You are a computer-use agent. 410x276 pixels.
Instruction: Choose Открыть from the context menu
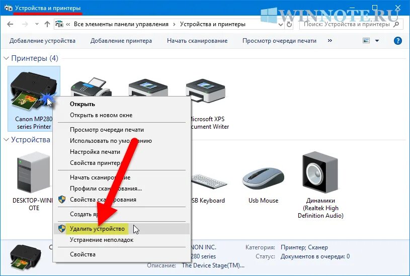coord(122,104)
